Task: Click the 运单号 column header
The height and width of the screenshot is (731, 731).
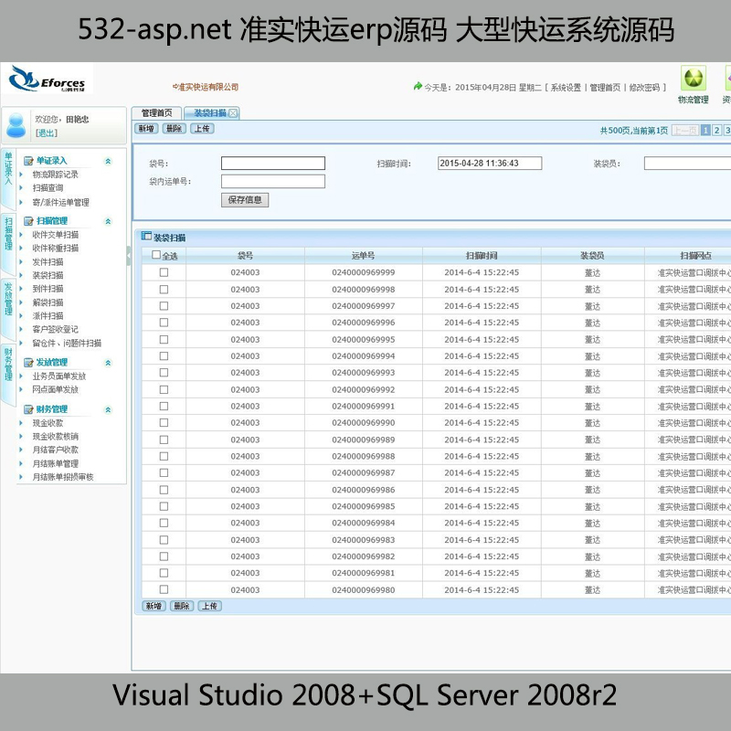Action: (364, 256)
